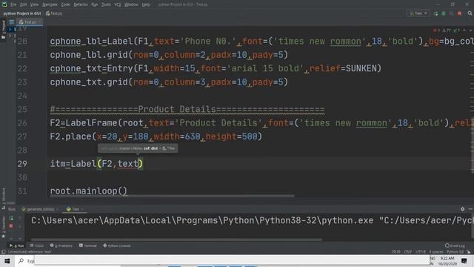Open the Tools menu
Viewport: 474px width, 267px height.
[x=106, y=4]
